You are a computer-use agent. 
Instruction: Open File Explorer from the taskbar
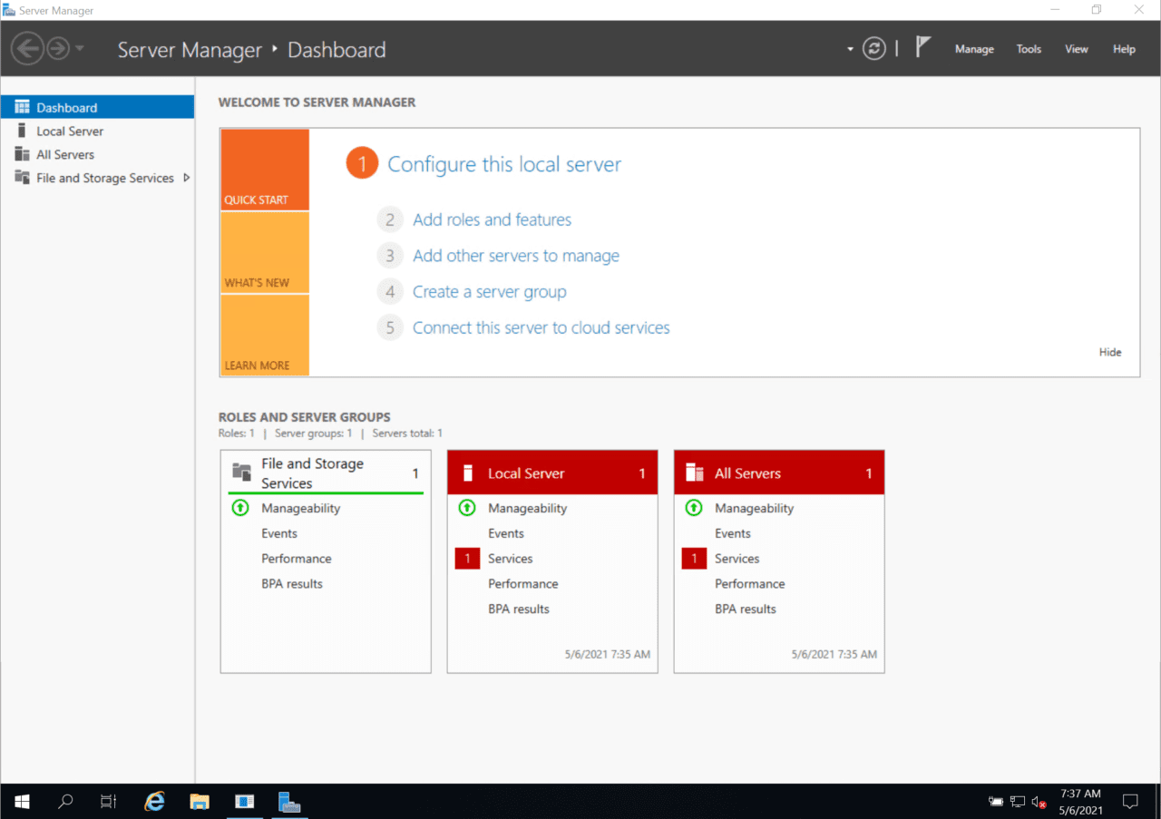point(200,802)
